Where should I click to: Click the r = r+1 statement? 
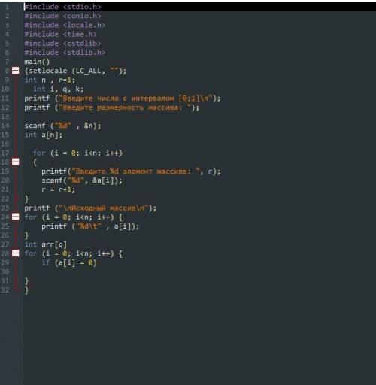pos(58,189)
